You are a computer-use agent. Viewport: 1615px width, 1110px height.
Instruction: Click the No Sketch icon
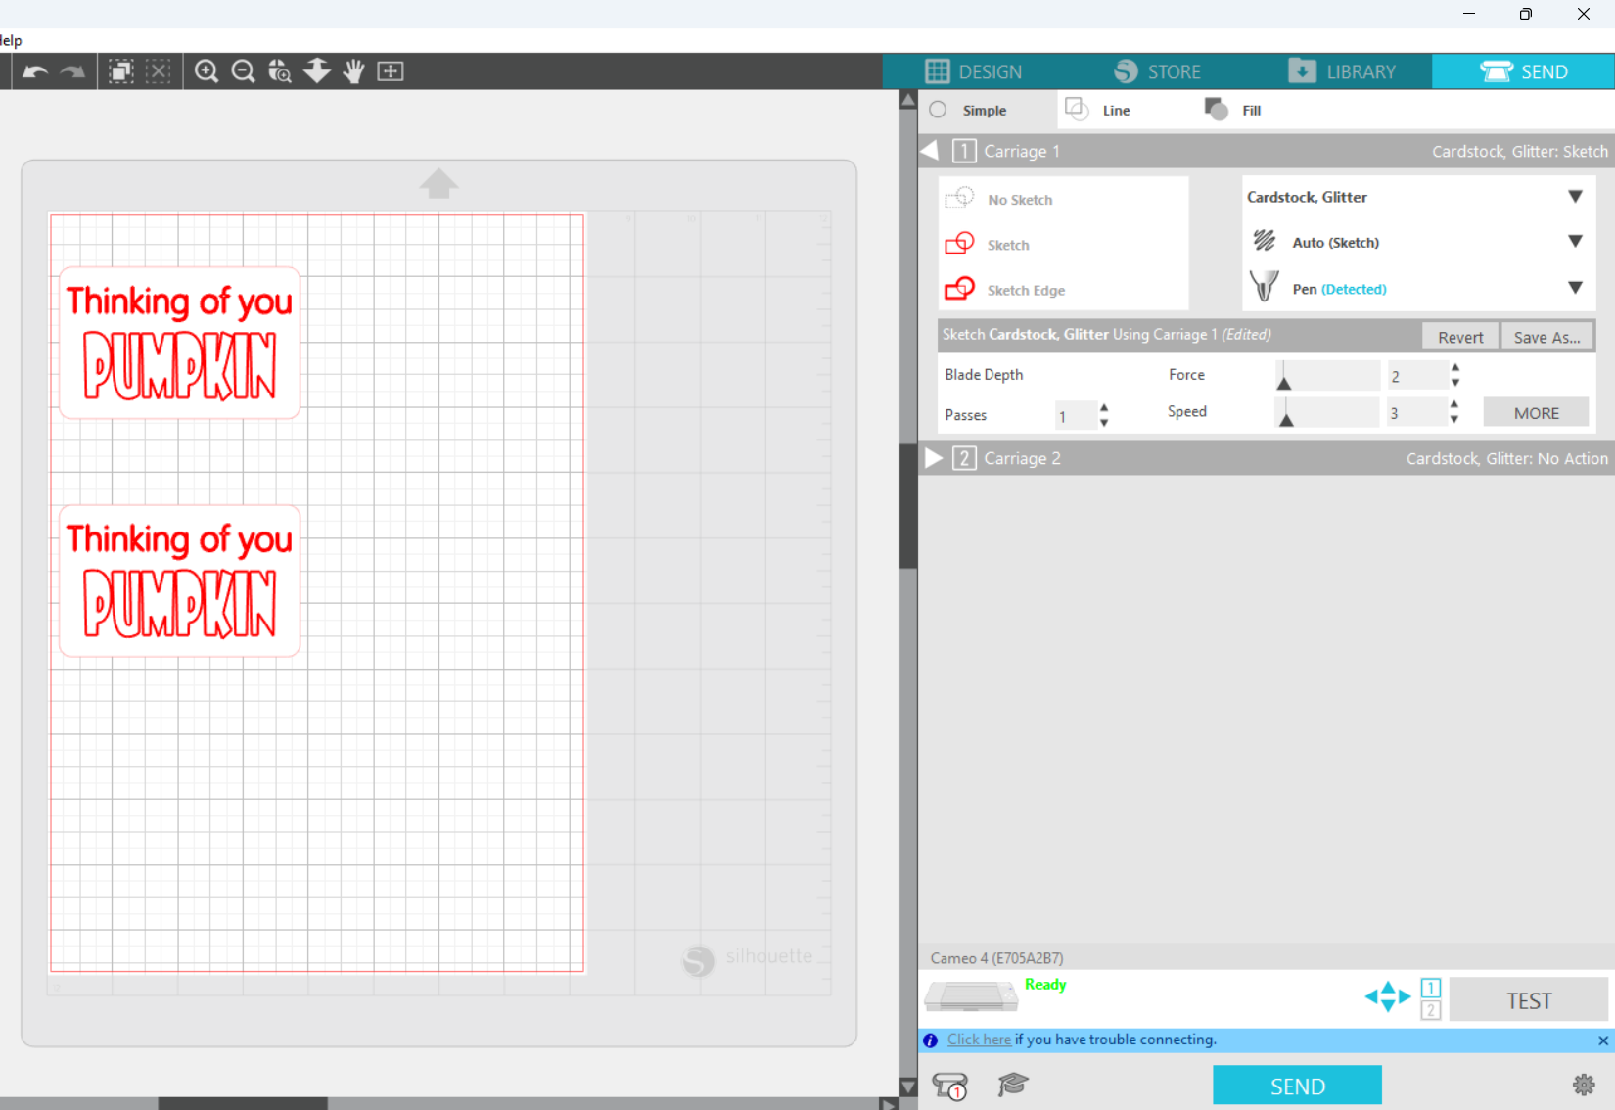[x=959, y=199]
